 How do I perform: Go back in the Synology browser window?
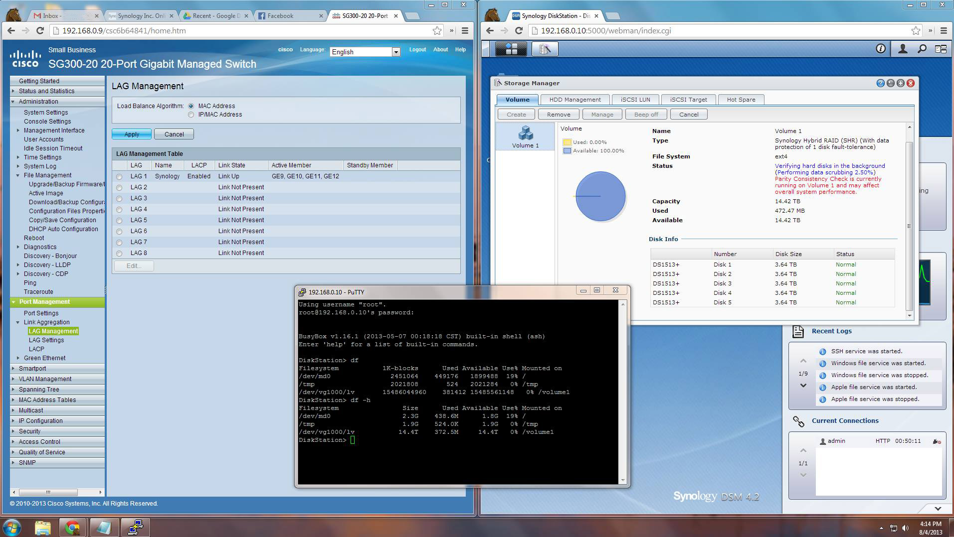pos(490,30)
